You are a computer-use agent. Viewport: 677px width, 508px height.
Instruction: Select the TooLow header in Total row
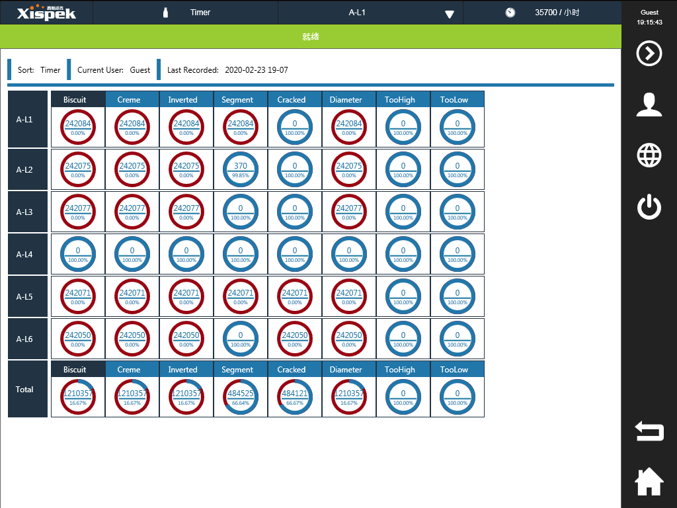pos(458,369)
